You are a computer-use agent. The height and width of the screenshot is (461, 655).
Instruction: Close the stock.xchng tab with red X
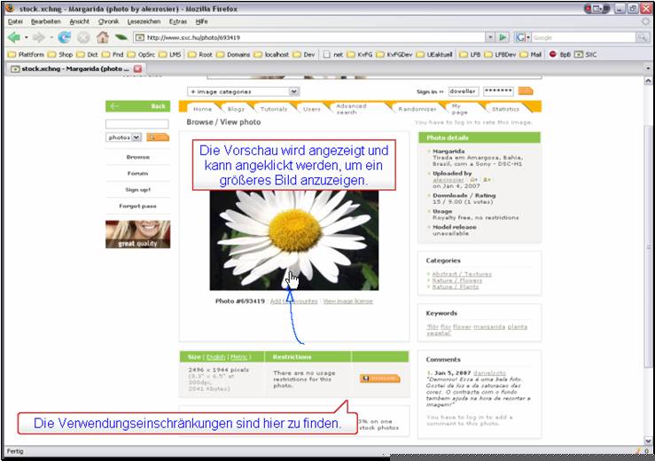coord(138,69)
